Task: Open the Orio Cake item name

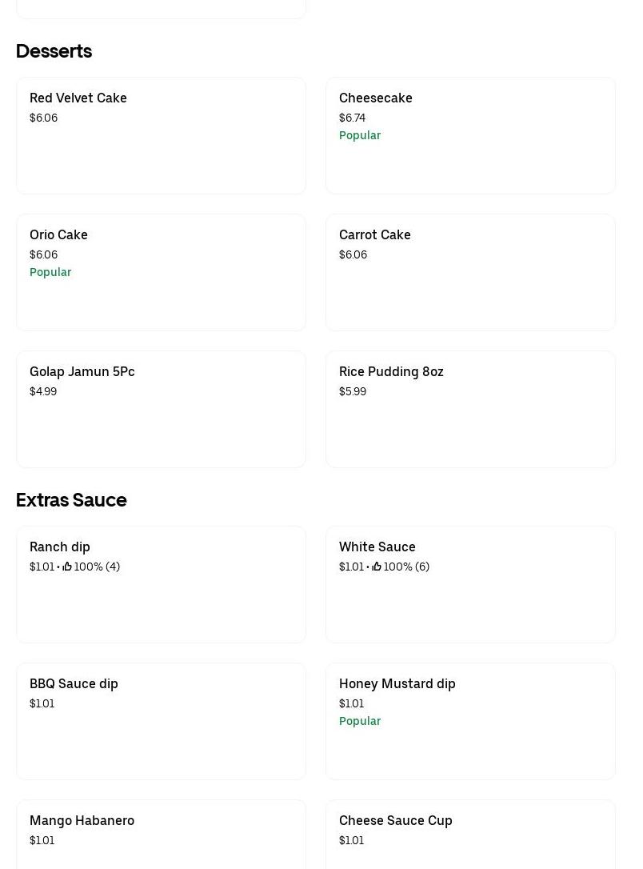Action: pos(58,234)
